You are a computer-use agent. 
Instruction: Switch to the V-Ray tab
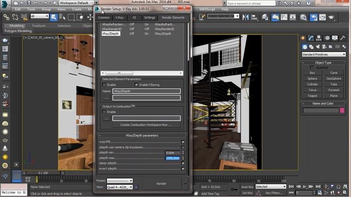(x=120, y=18)
